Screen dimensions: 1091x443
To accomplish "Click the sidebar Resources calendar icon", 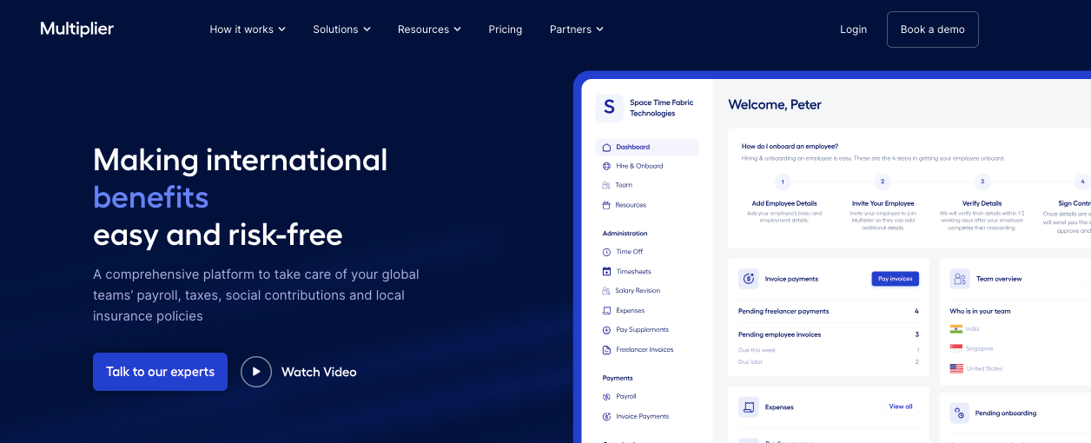I will (x=606, y=205).
